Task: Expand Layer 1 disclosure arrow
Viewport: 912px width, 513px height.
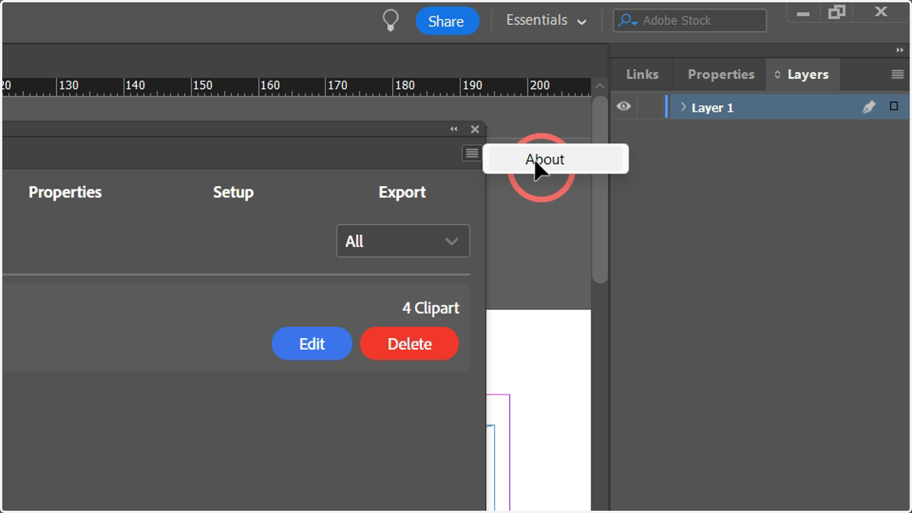Action: 683,107
